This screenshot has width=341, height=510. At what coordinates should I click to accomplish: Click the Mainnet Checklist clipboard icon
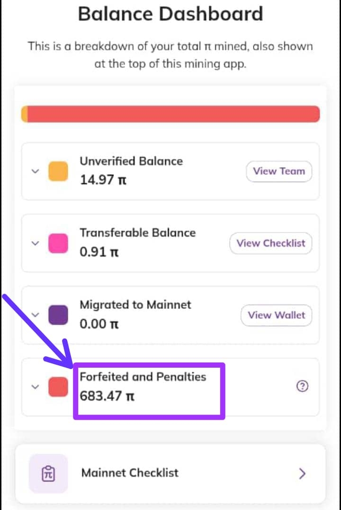click(48, 473)
